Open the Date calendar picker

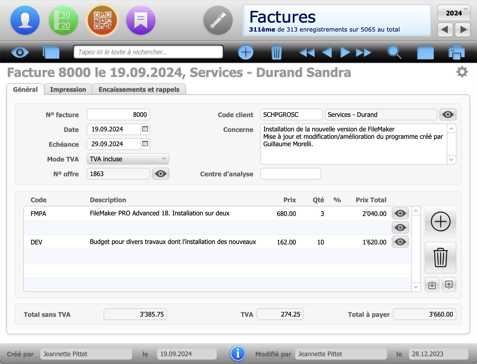coord(145,129)
